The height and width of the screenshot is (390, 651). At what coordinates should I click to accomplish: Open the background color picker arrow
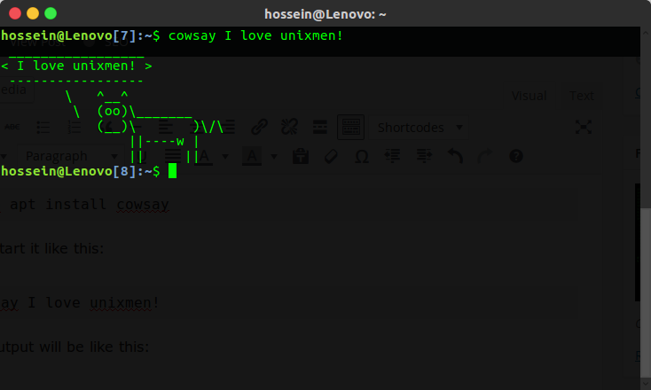tap(273, 156)
